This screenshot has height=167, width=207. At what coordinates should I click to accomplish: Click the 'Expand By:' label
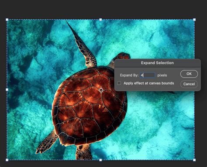point(129,75)
